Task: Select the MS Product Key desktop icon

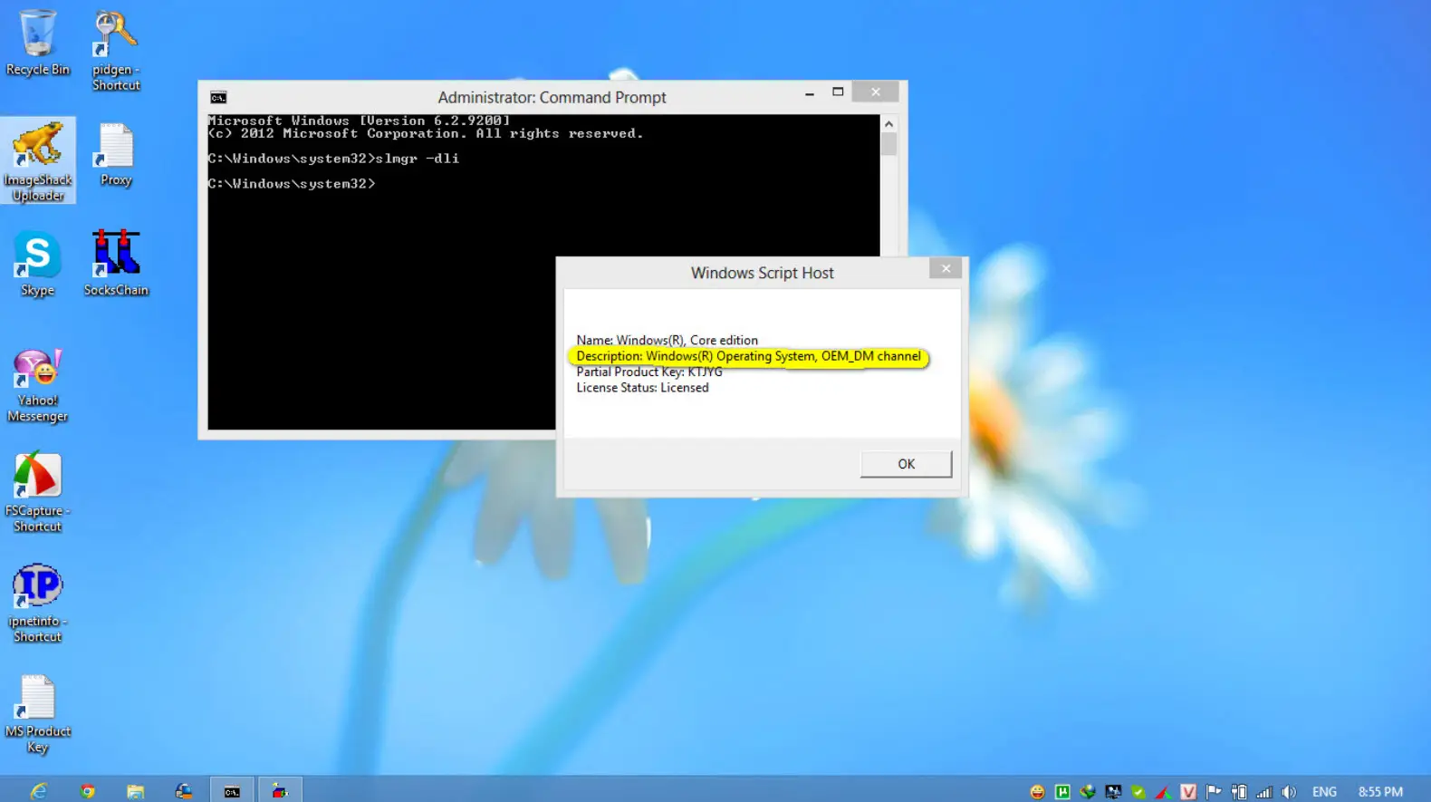Action: click(37, 714)
